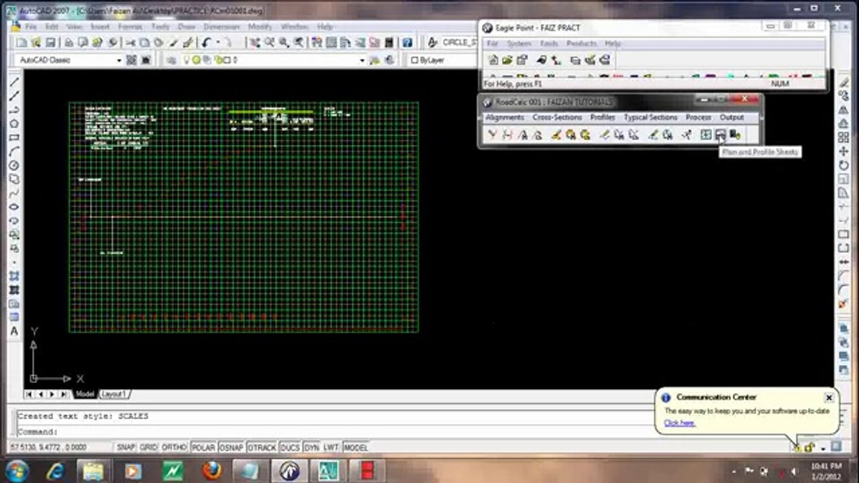Select the Polygon tool in Draw toolbar
The height and width of the screenshot is (483, 859).
[14, 124]
